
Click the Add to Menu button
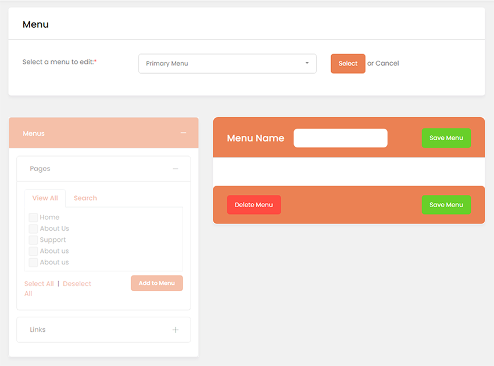pos(156,283)
